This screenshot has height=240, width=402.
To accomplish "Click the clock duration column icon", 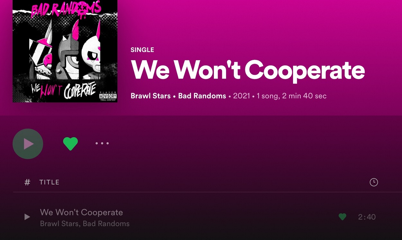I will (x=374, y=182).
